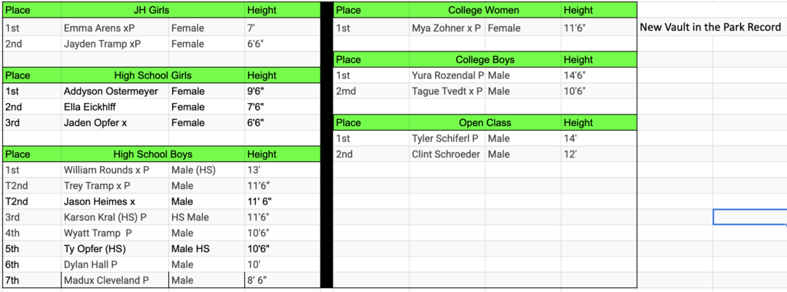Click the High School Boys header

(153, 154)
